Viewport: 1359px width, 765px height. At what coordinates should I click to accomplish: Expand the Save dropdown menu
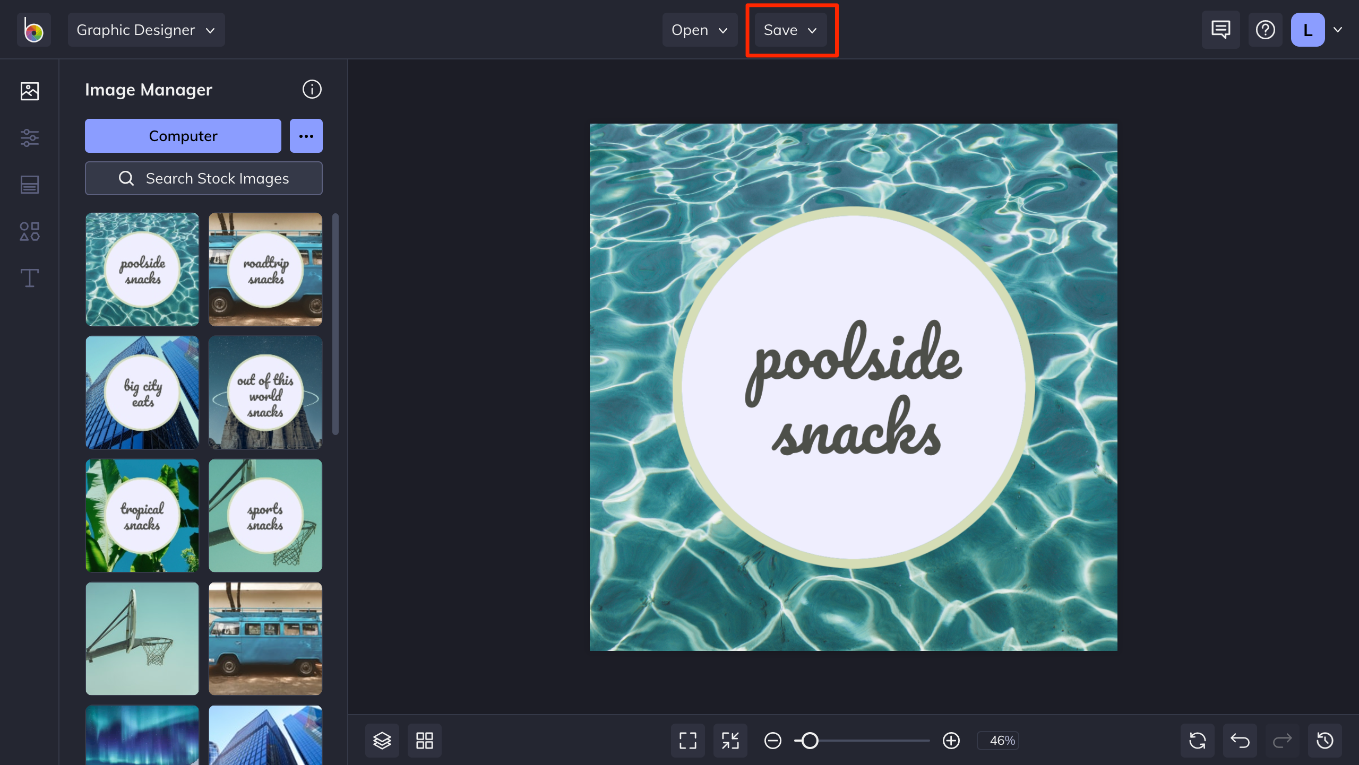(x=790, y=30)
